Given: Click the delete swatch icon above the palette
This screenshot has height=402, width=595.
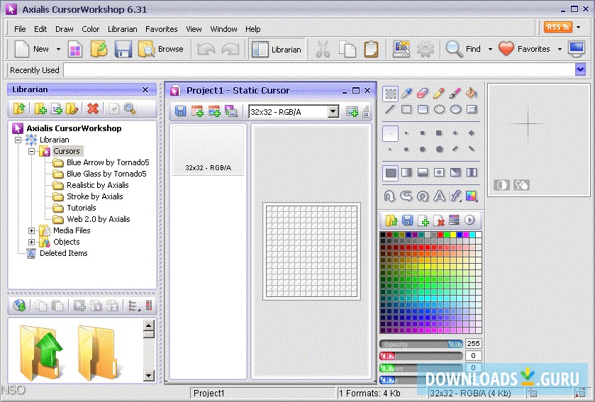Looking at the screenshot, I should click(x=439, y=220).
